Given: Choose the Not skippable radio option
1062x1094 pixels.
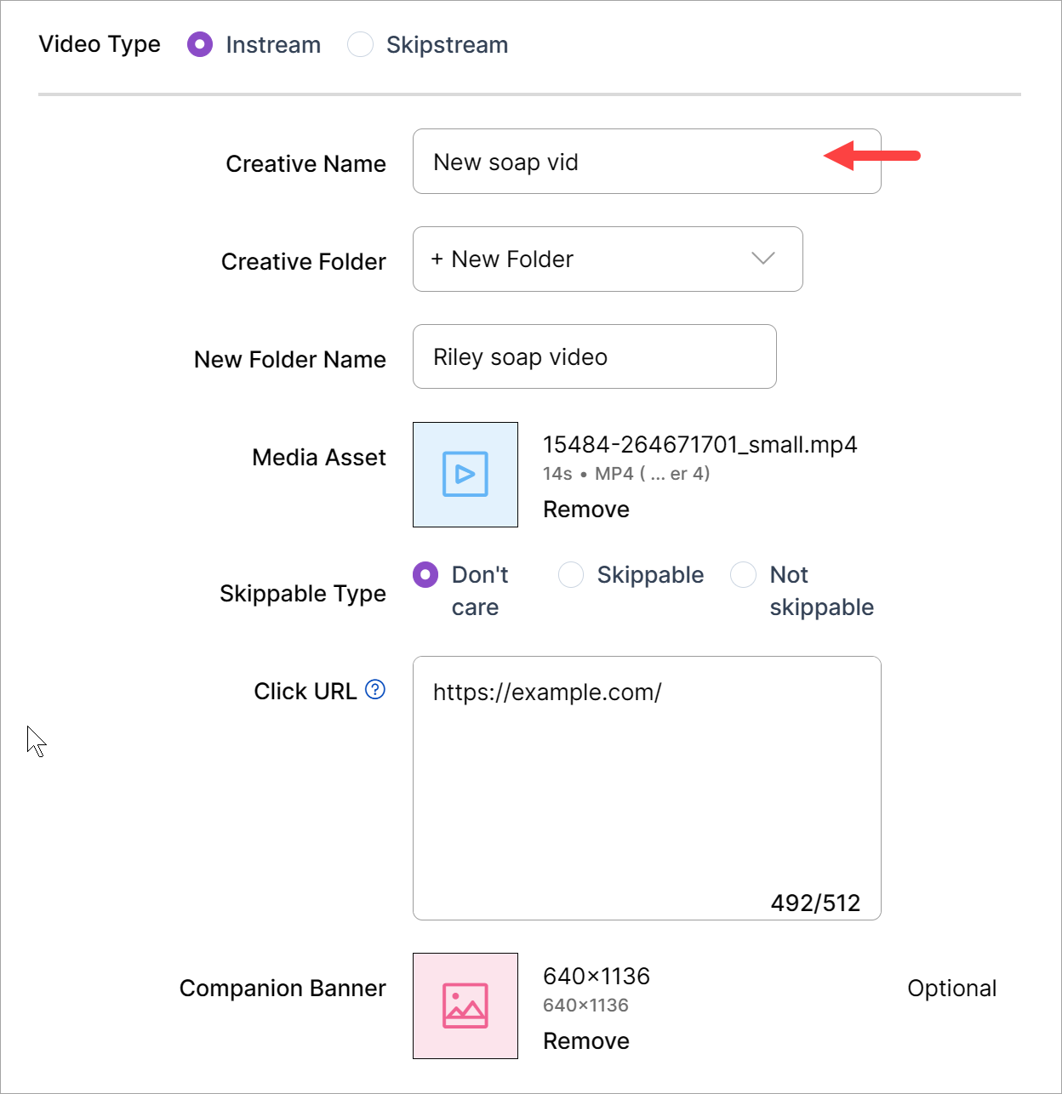Looking at the screenshot, I should [x=744, y=575].
